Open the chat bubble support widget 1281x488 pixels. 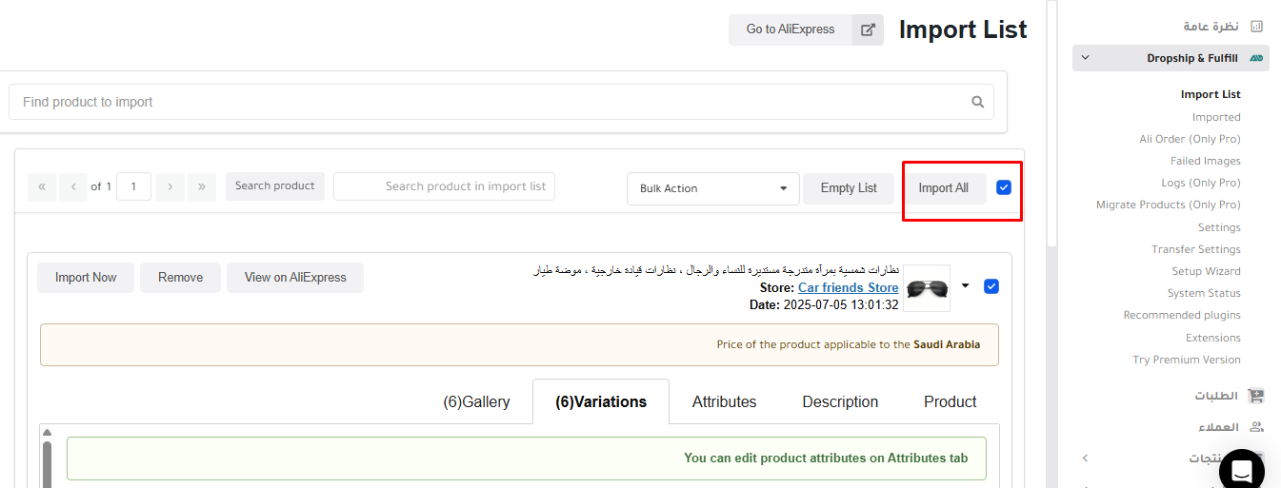[1241, 469]
